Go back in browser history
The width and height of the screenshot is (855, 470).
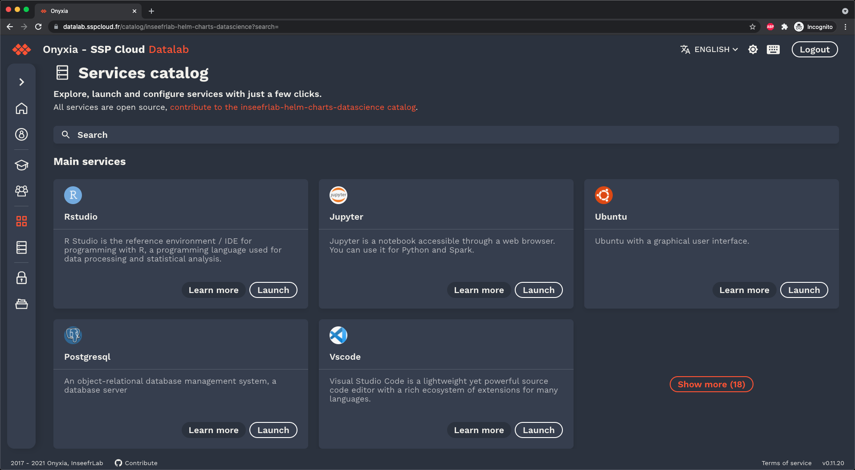tap(10, 27)
